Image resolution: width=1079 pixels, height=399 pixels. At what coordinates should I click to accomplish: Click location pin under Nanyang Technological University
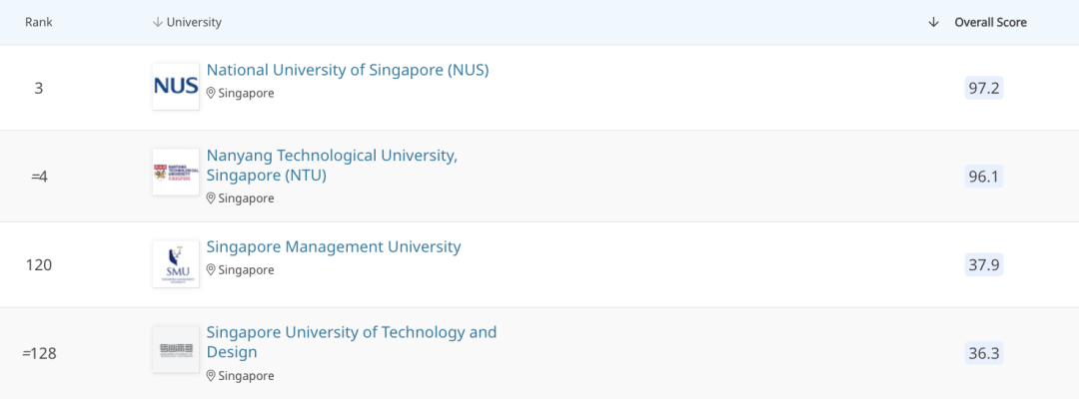[x=211, y=199]
